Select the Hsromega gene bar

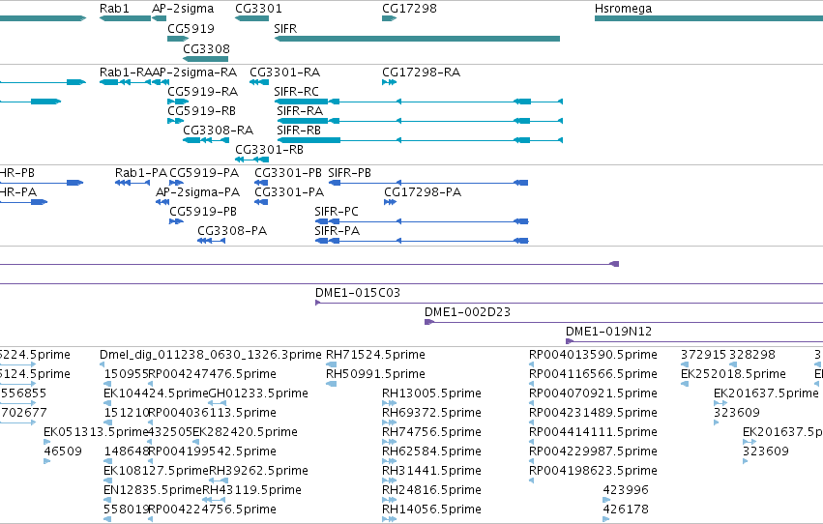coord(709,18)
